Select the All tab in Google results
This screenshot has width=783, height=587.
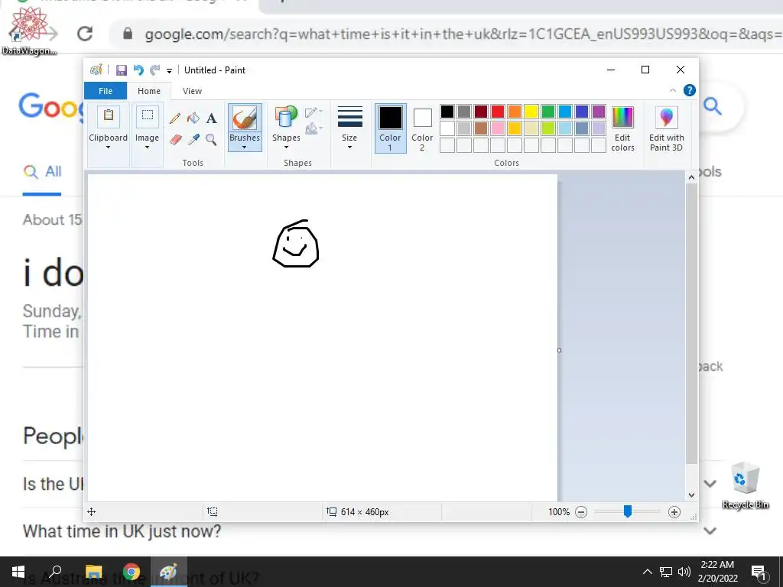pos(43,172)
